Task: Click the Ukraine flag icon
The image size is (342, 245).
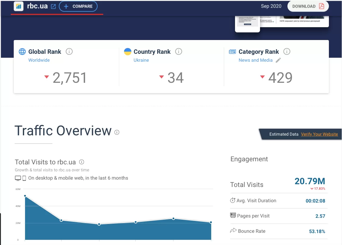Action: pyautogui.click(x=128, y=52)
